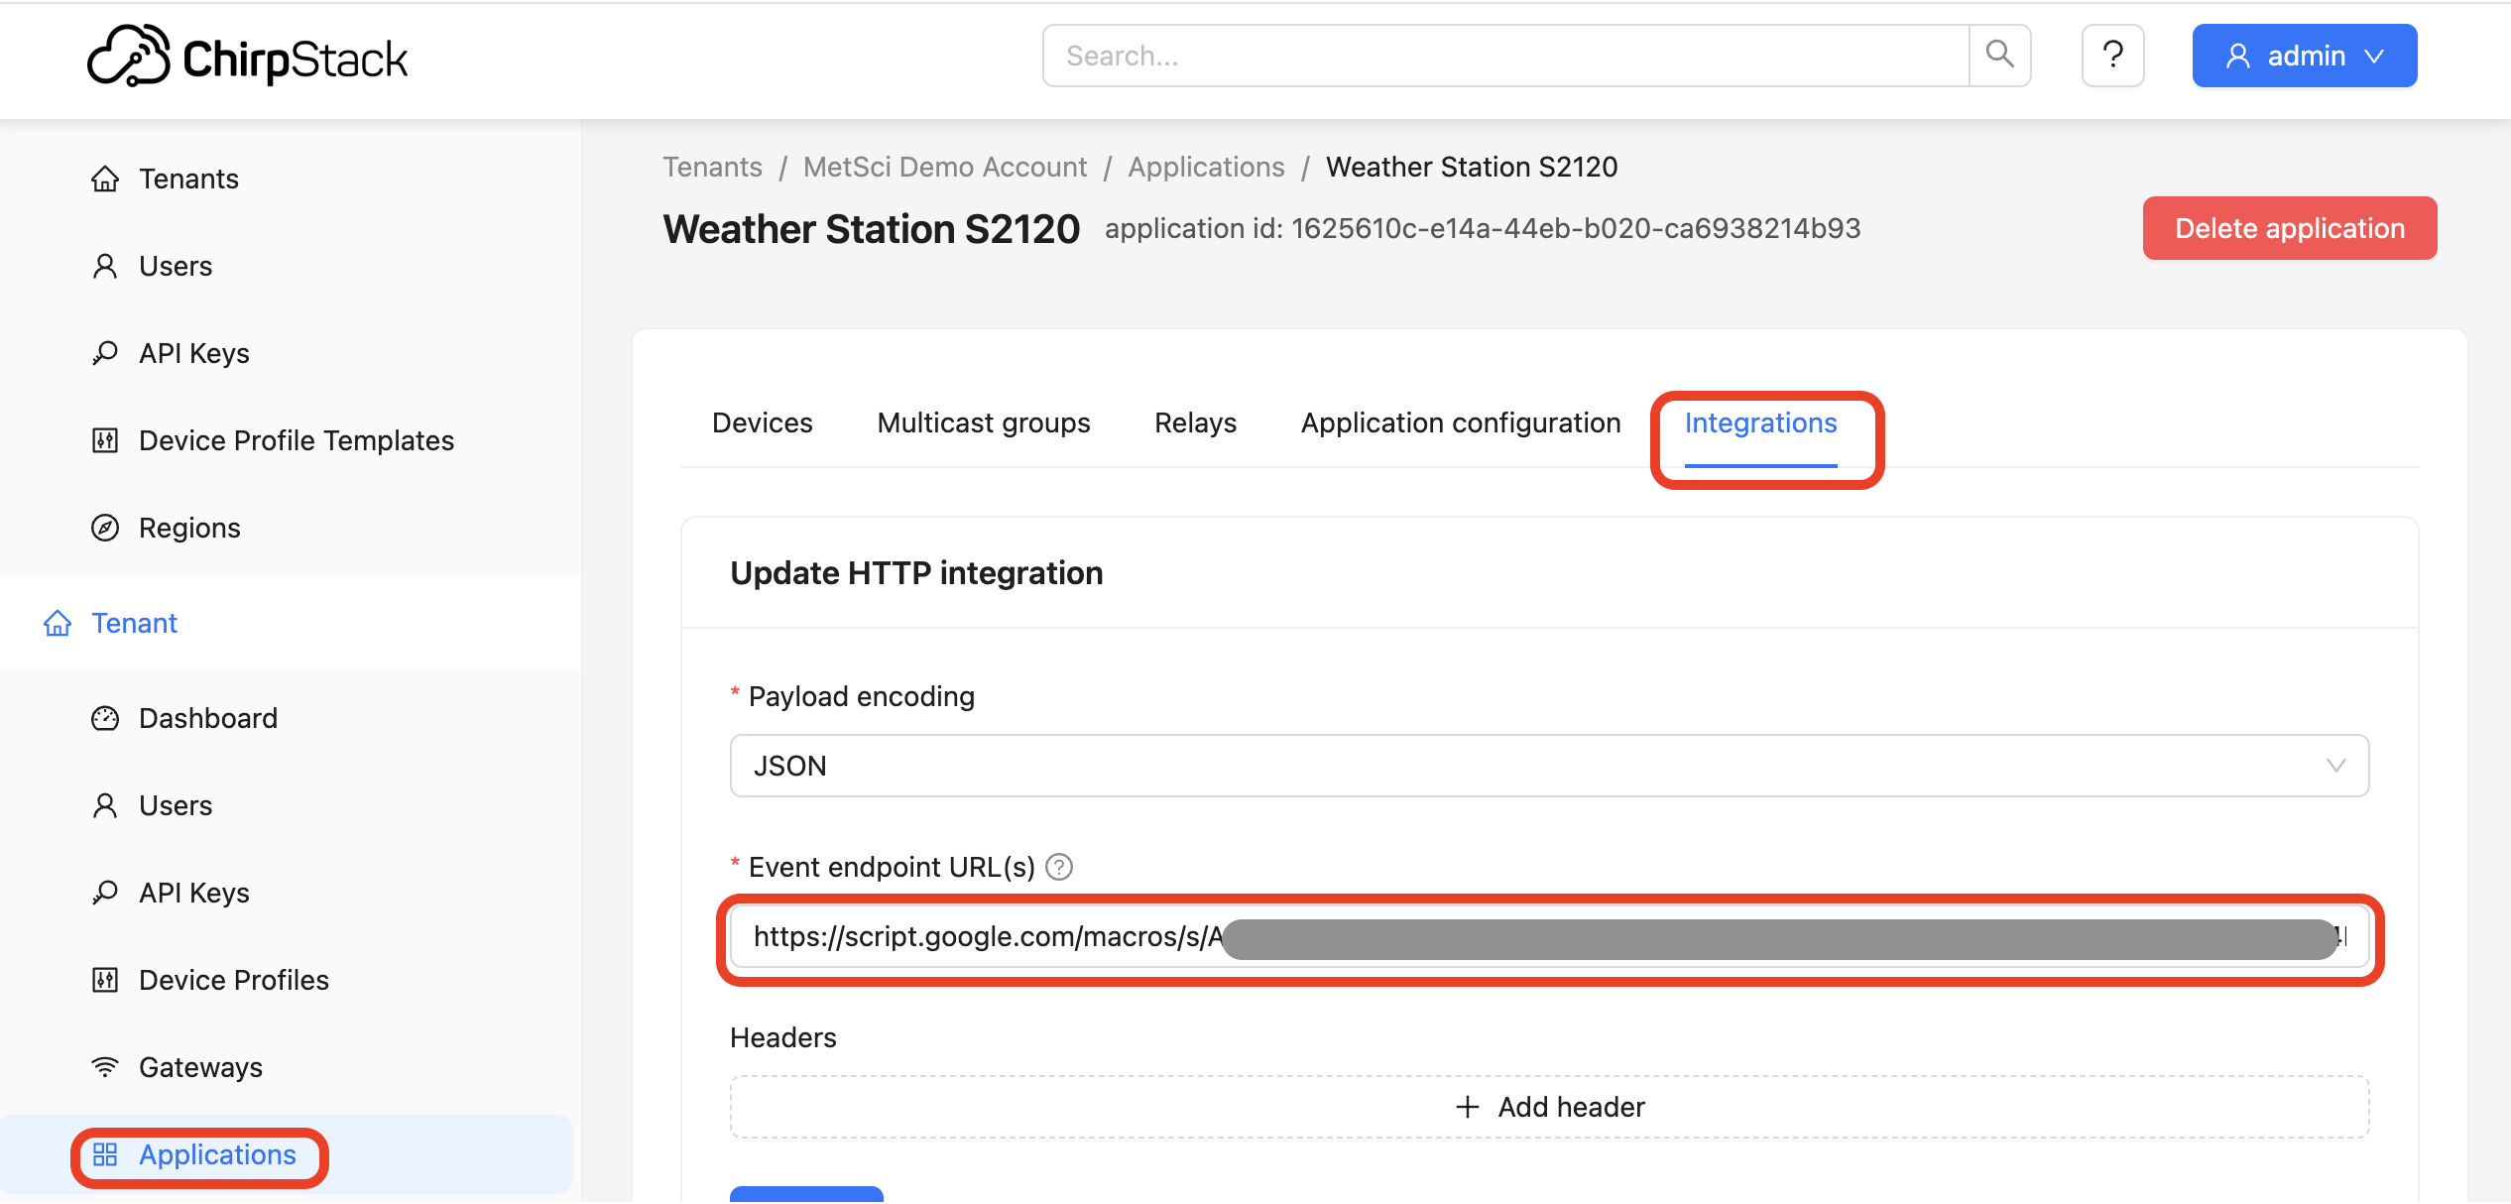Open the Event endpoint URL help tooltip
This screenshot has height=1204, width=2511.
click(1059, 866)
